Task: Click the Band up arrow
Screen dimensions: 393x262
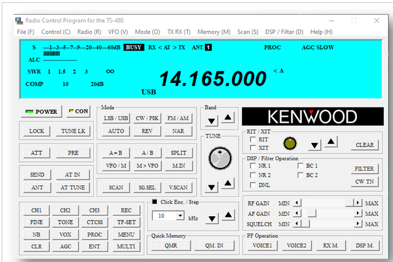Action: point(228,117)
